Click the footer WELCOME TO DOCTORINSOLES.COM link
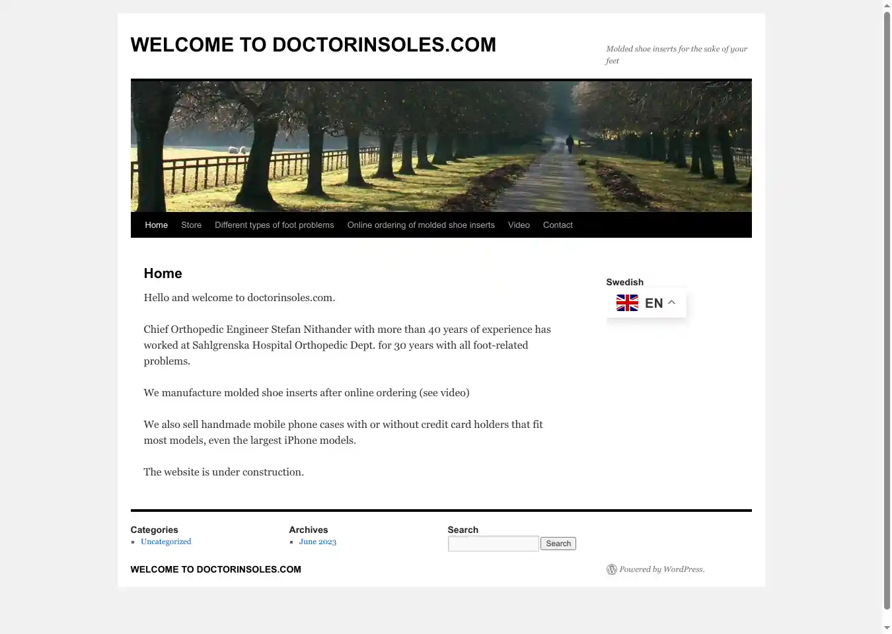 pos(215,569)
